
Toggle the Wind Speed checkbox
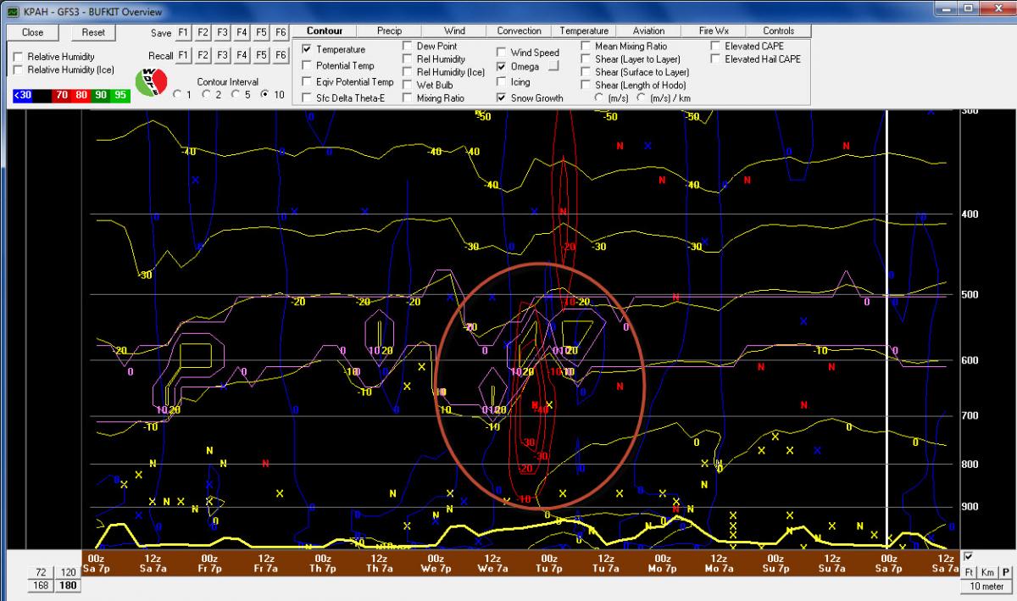(x=502, y=53)
